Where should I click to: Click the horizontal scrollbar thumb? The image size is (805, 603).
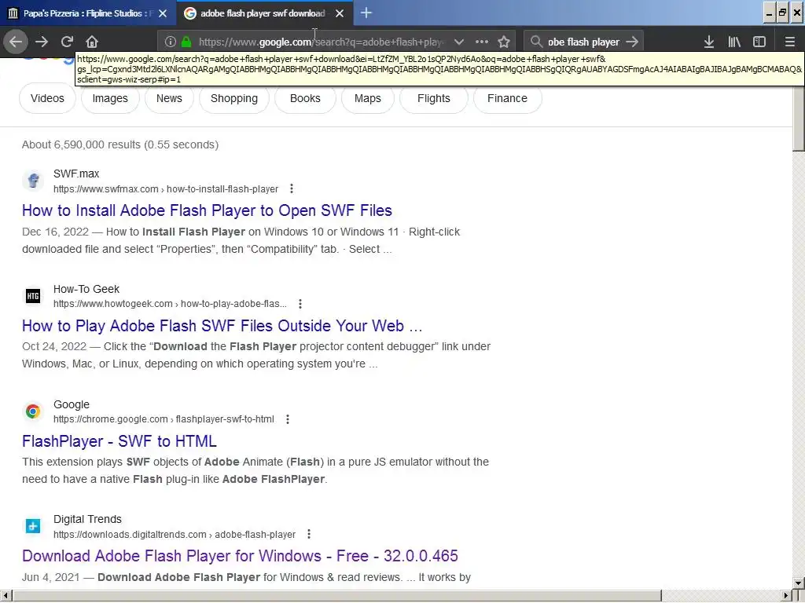pos(337,596)
